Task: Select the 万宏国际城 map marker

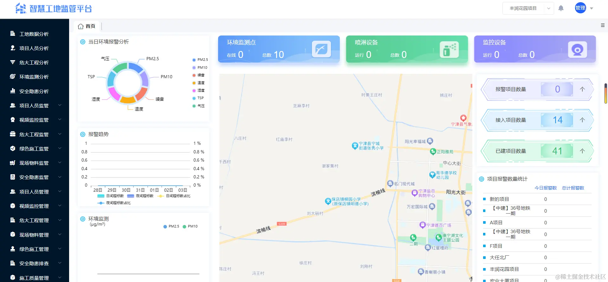Action: point(432,206)
